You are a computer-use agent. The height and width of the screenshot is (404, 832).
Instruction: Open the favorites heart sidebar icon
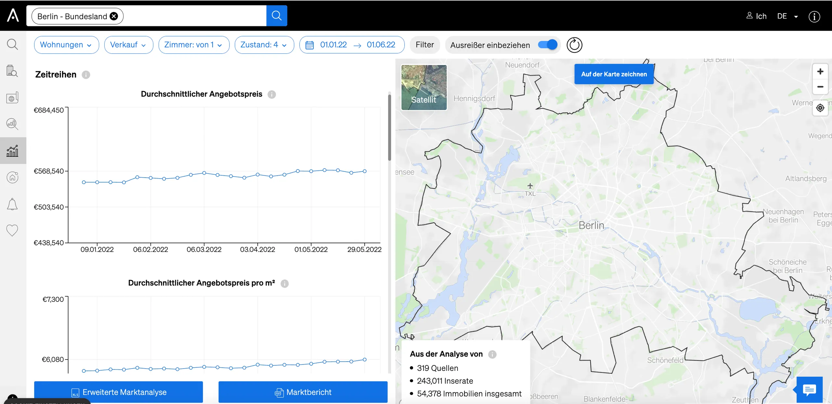[x=12, y=230]
